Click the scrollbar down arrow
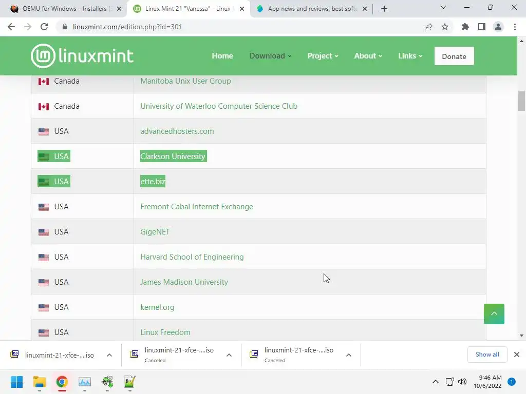The image size is (526, 394). click(521, 336)
